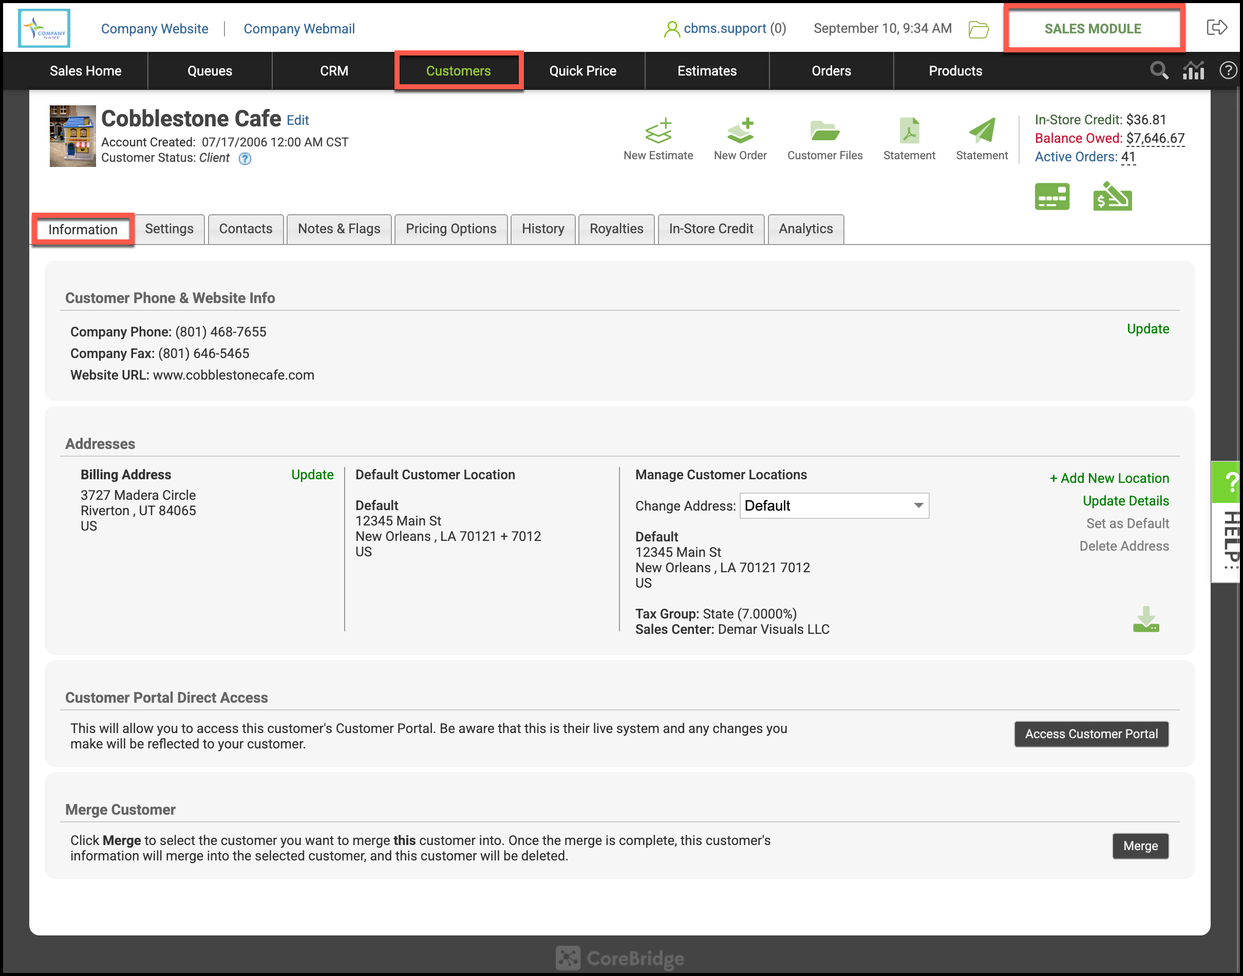Click the paper plane Statement icon

982,132
